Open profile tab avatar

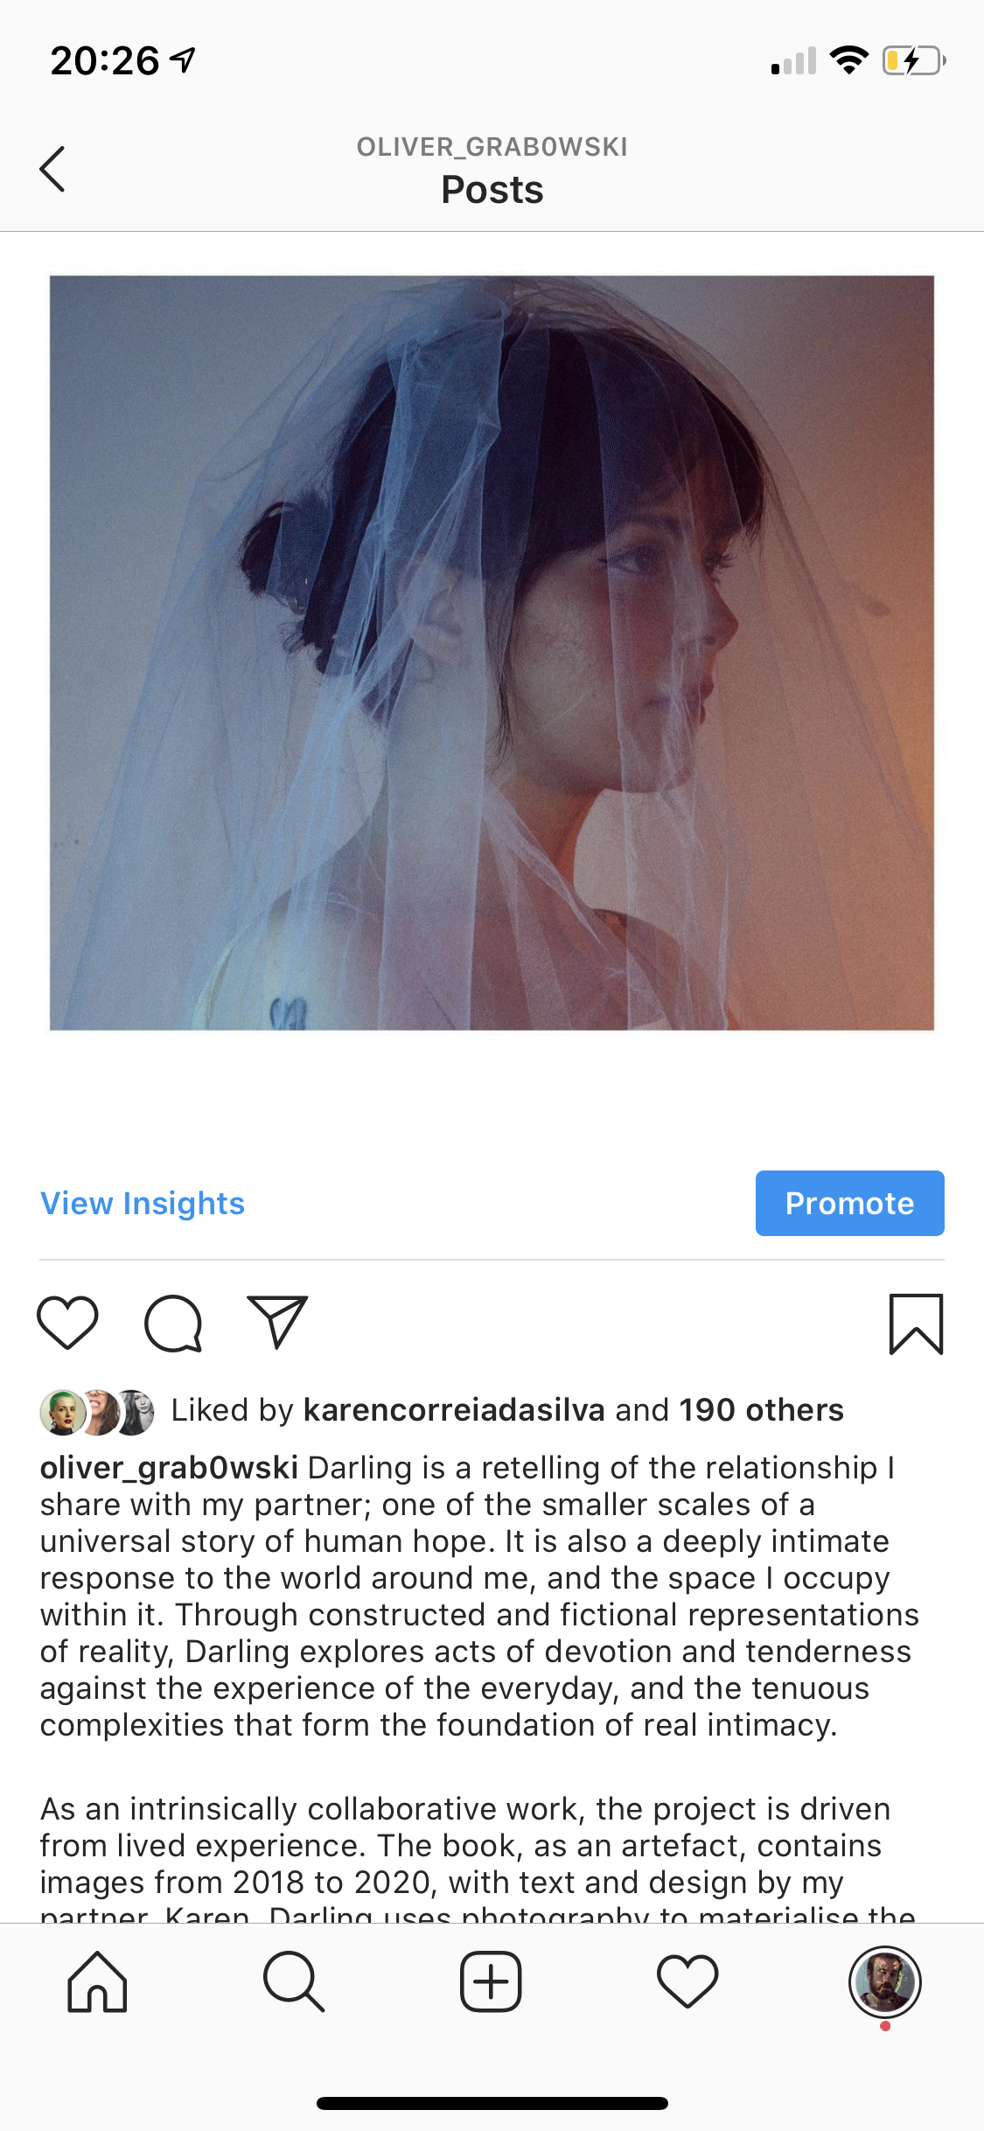pyautogui.click(x=884, y=1982)
